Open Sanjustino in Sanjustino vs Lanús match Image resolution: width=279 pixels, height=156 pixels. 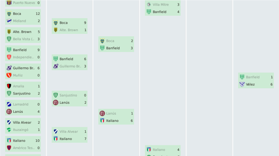(68, 95)
